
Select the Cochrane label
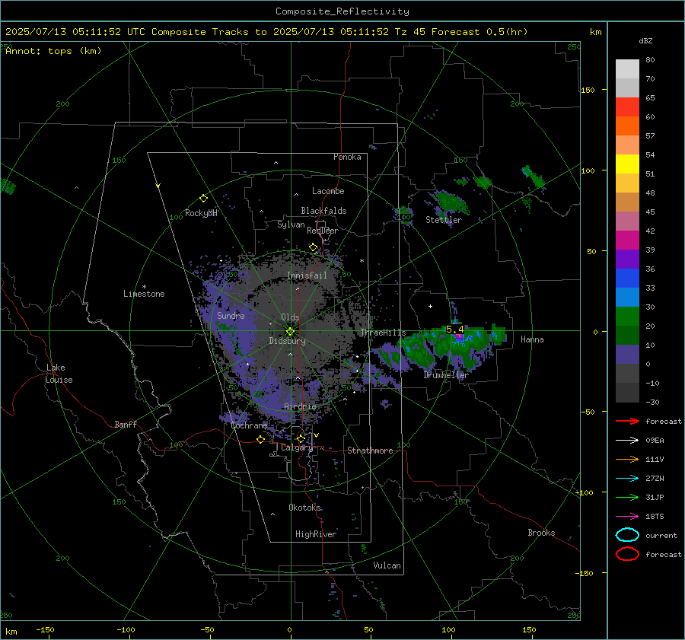tap(249, 425)
